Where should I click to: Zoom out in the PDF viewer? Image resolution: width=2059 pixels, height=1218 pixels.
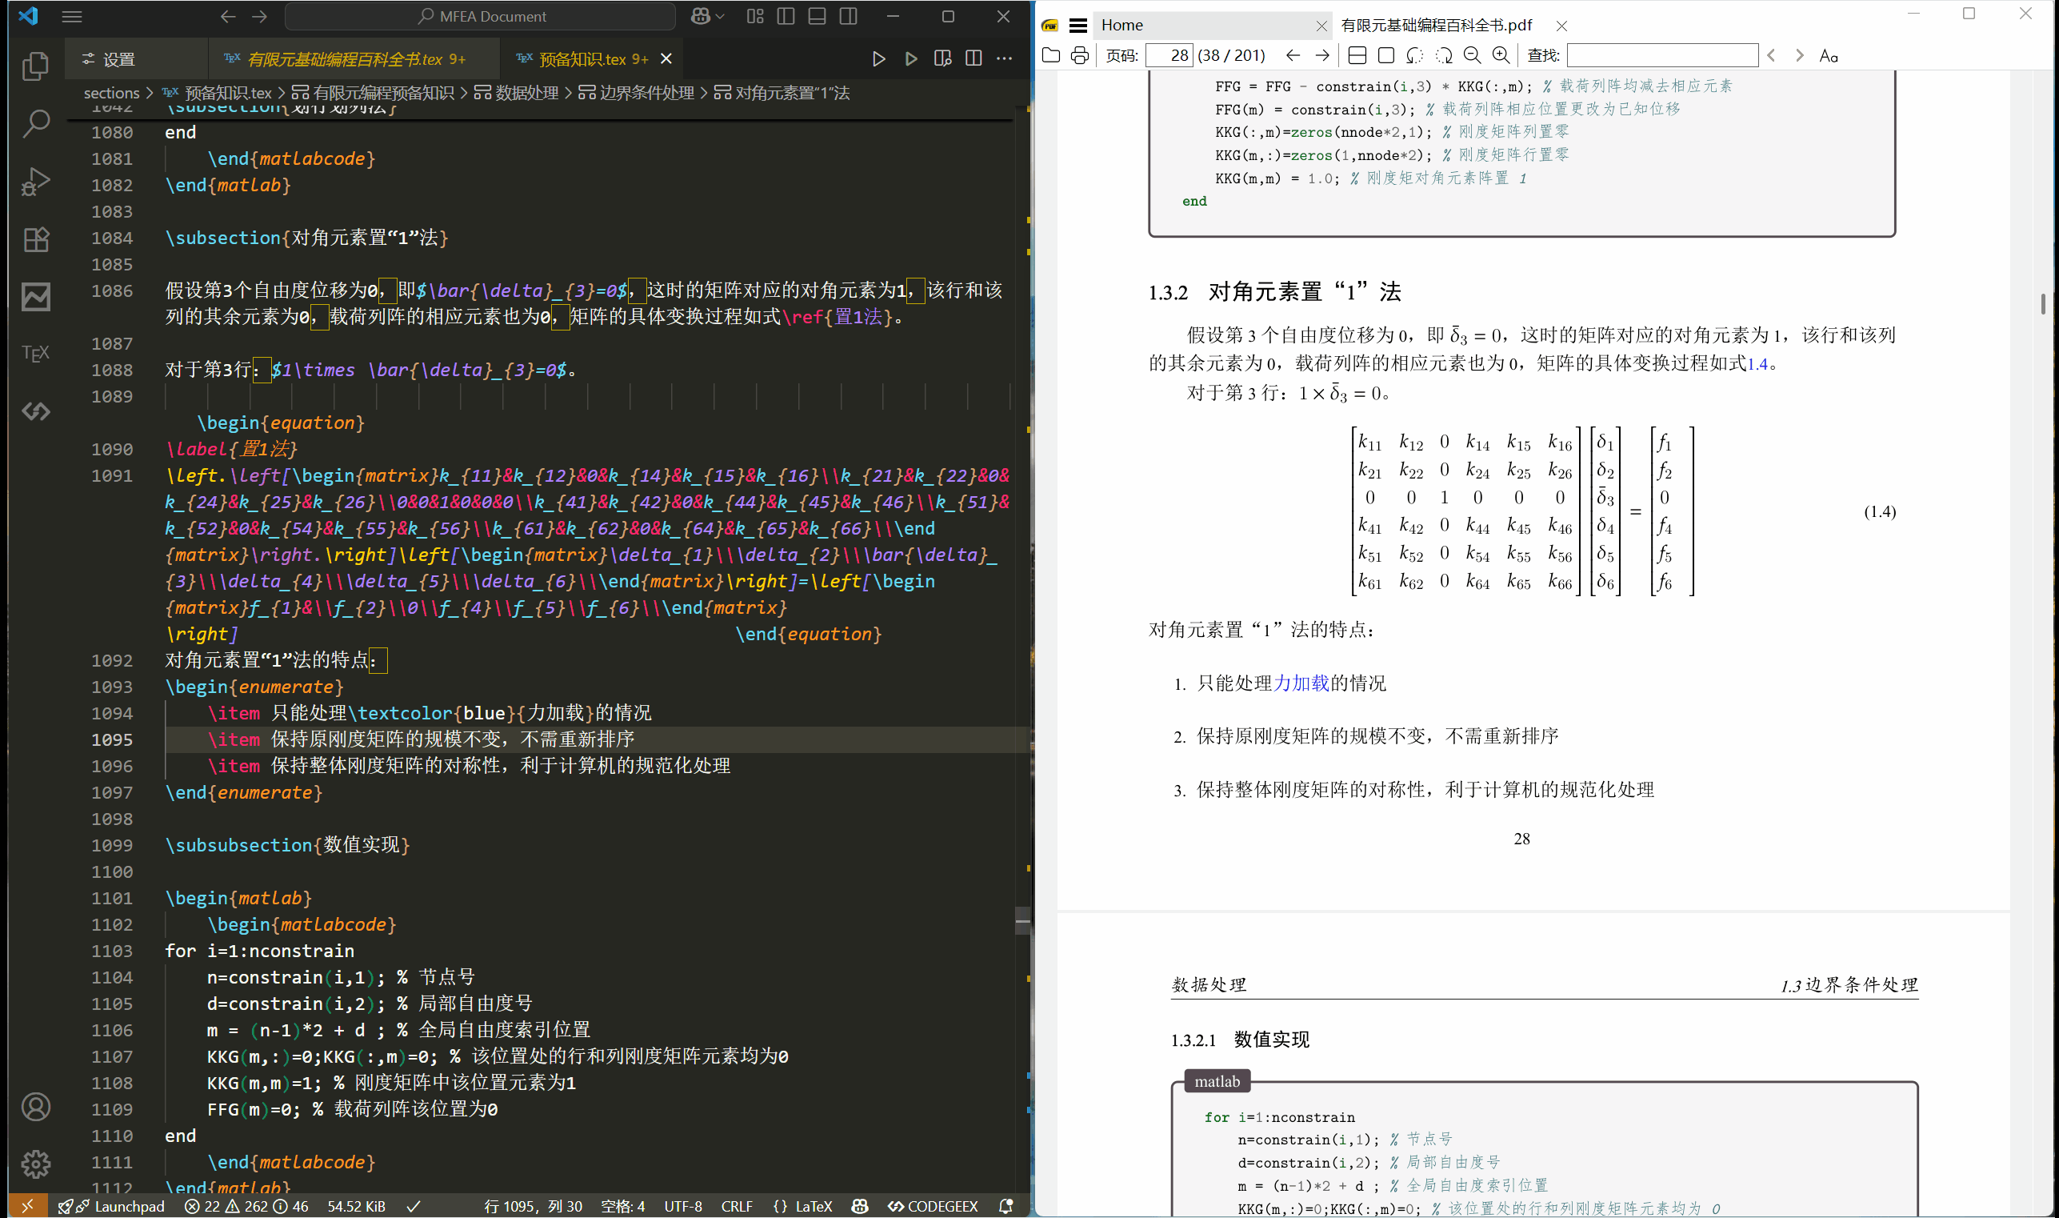click(x=1472, y=56)
